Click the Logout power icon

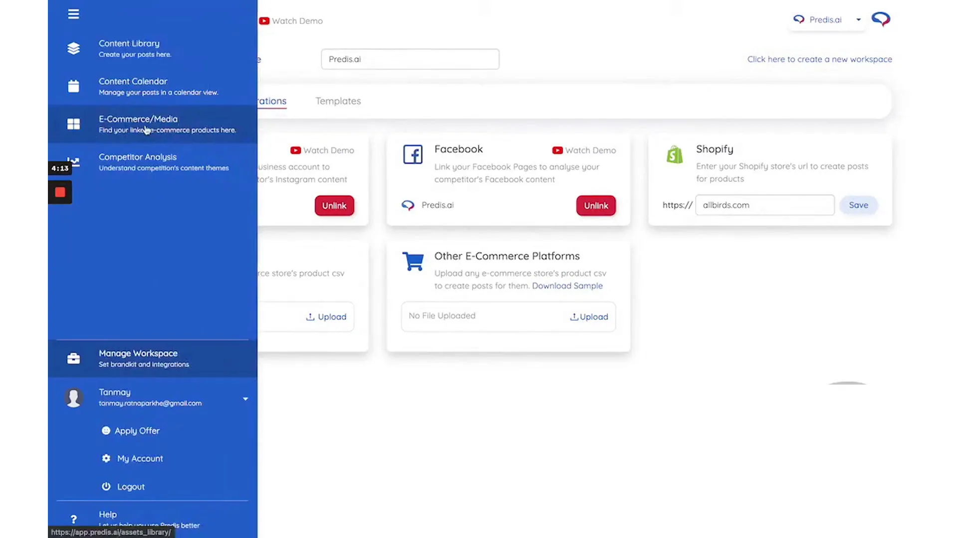106,486
